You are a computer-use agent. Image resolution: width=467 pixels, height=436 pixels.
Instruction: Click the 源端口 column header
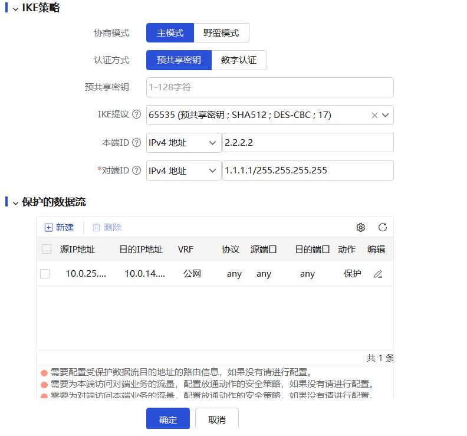tap(264, 249)
